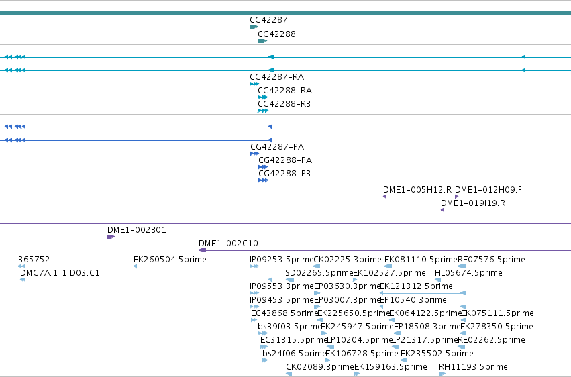
Task: Click the EK235502.5prime label
Action: [437, 354]
